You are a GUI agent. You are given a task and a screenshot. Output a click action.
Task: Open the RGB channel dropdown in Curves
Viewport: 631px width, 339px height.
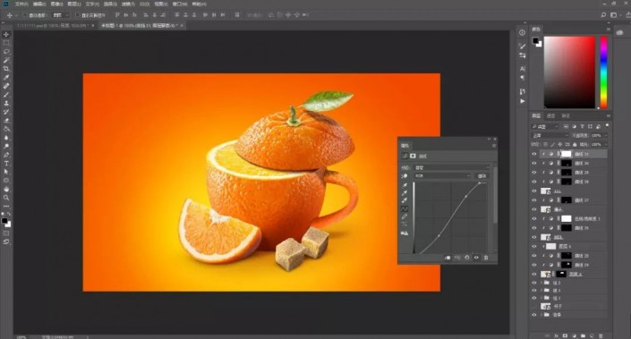pos(442,175)
